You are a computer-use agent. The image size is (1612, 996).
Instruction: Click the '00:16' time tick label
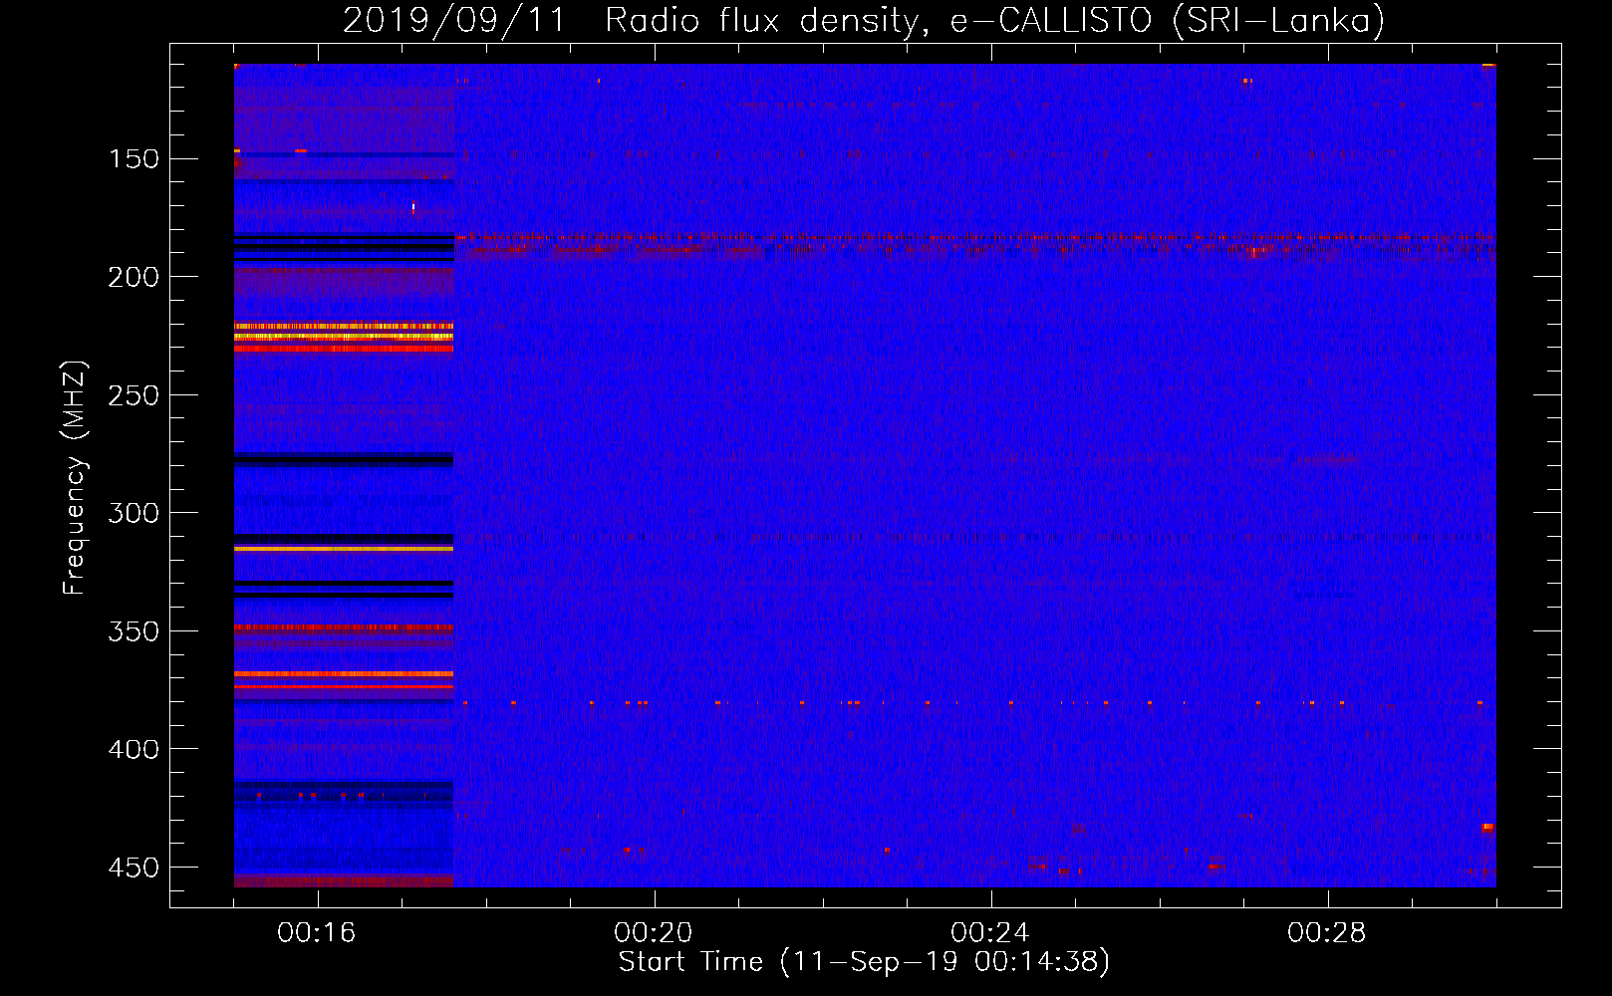click(x=317, y=933)
